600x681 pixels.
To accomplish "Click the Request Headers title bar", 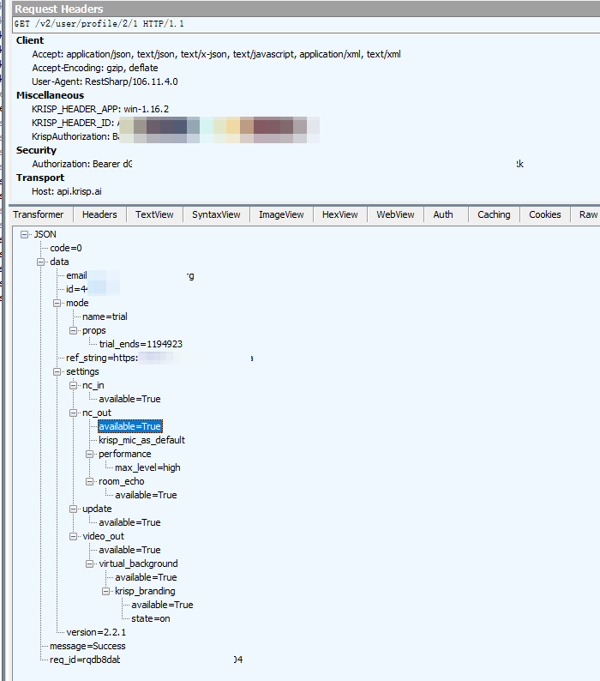I will pyautogui.click(x=306, y=9).
